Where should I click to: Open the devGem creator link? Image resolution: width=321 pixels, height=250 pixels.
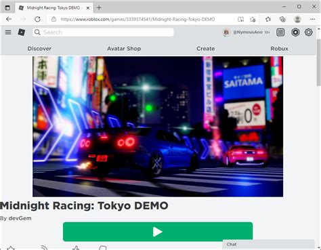click(x=20, y=218)
